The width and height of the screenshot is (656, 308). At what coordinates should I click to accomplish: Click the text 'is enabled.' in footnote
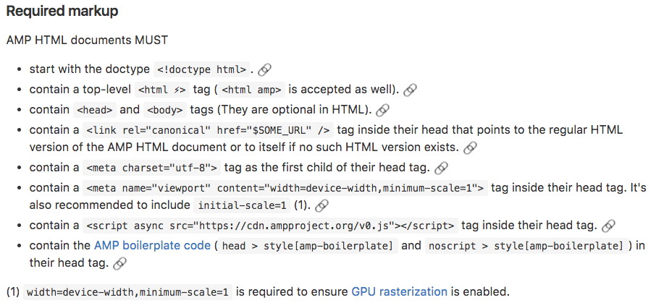(480, 291)
